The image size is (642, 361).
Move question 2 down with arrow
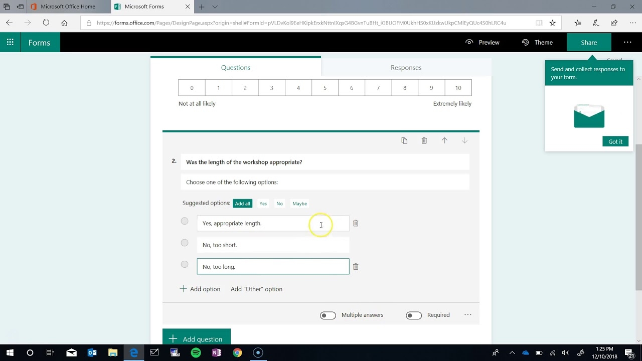[x=464, y=141]
